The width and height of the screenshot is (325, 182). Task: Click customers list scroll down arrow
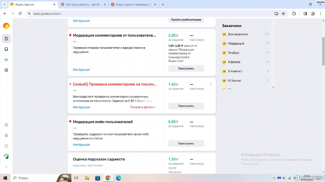[273, 87]
